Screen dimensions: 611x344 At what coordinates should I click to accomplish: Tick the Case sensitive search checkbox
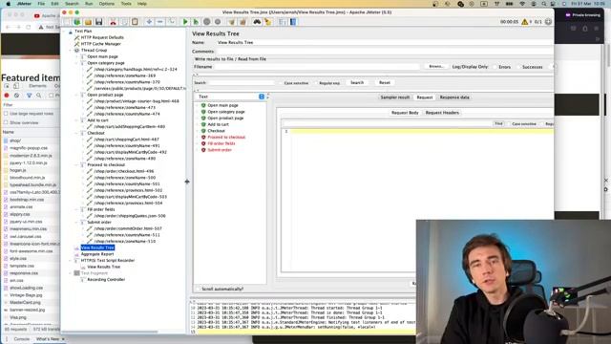coord(280,83)
